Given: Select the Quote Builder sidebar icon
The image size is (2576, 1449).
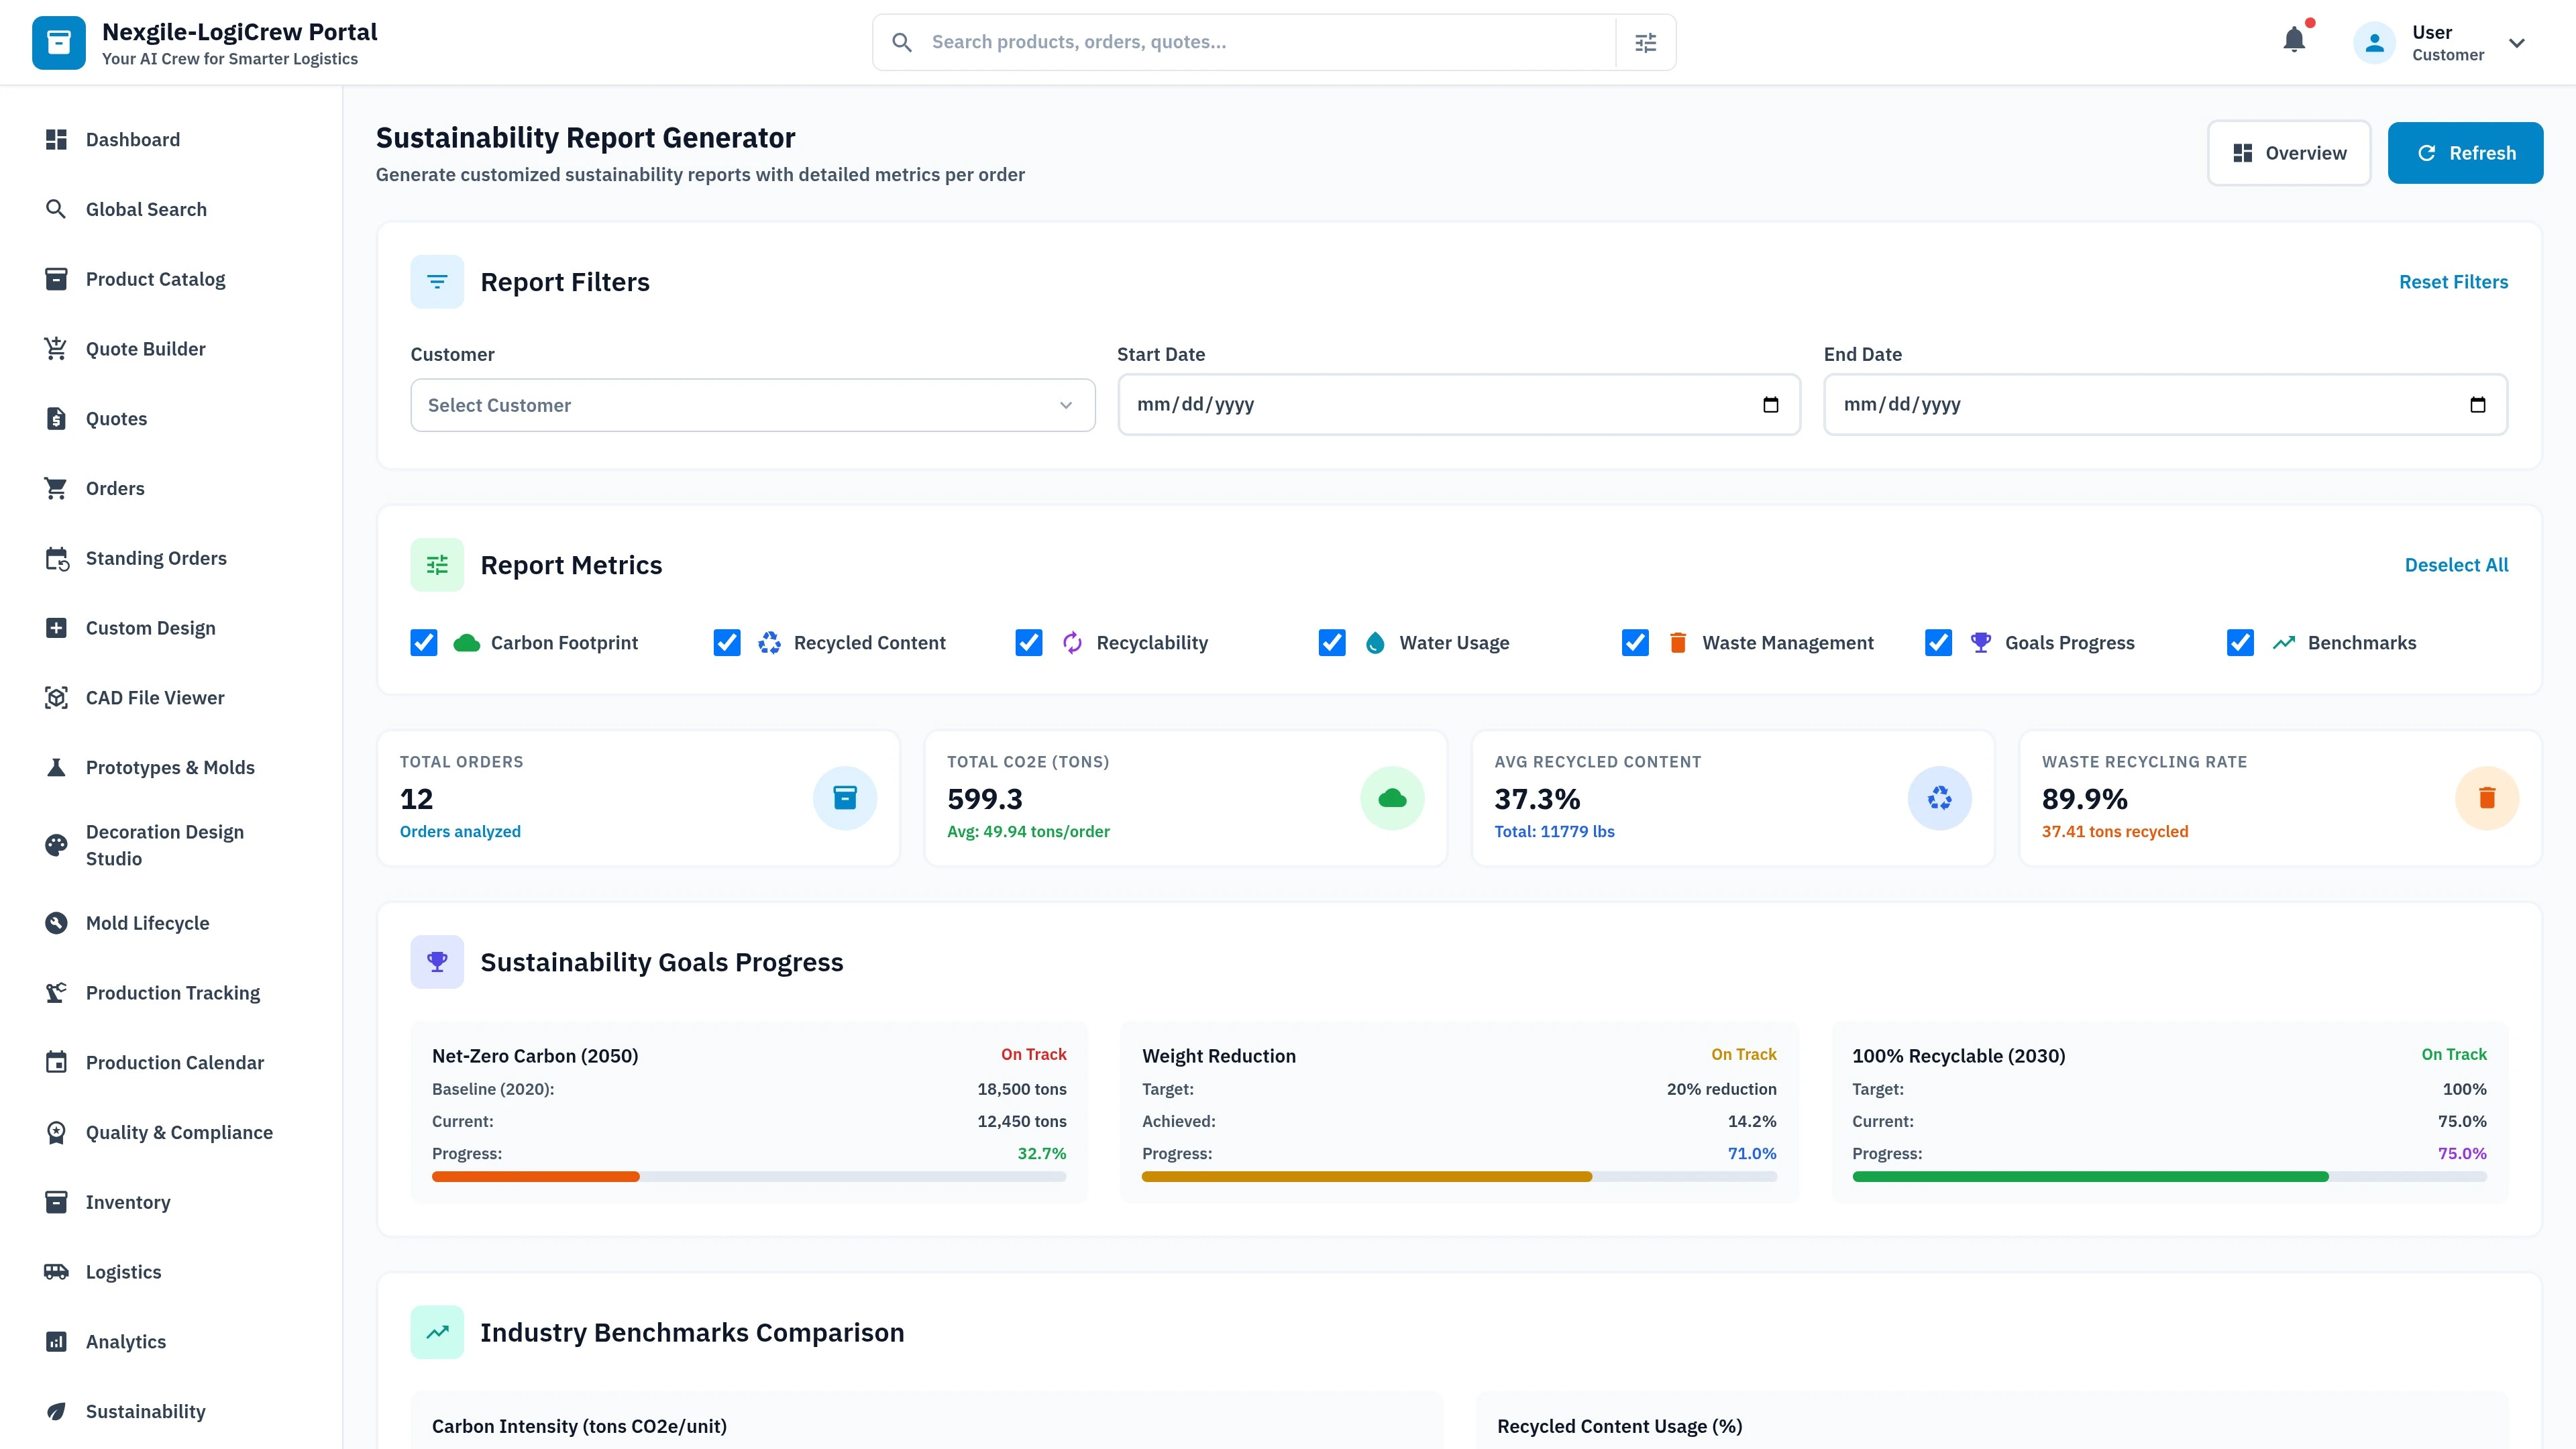Looking at the screenshot, I should click(56, 348).
